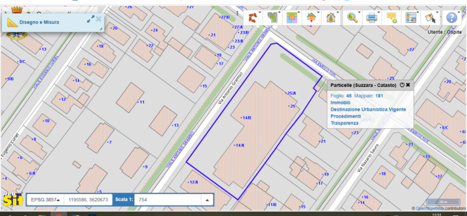The width and height of the screenshot is (467, 216).
Task: Click the 20 m scale bar
Action: point(443,202)
